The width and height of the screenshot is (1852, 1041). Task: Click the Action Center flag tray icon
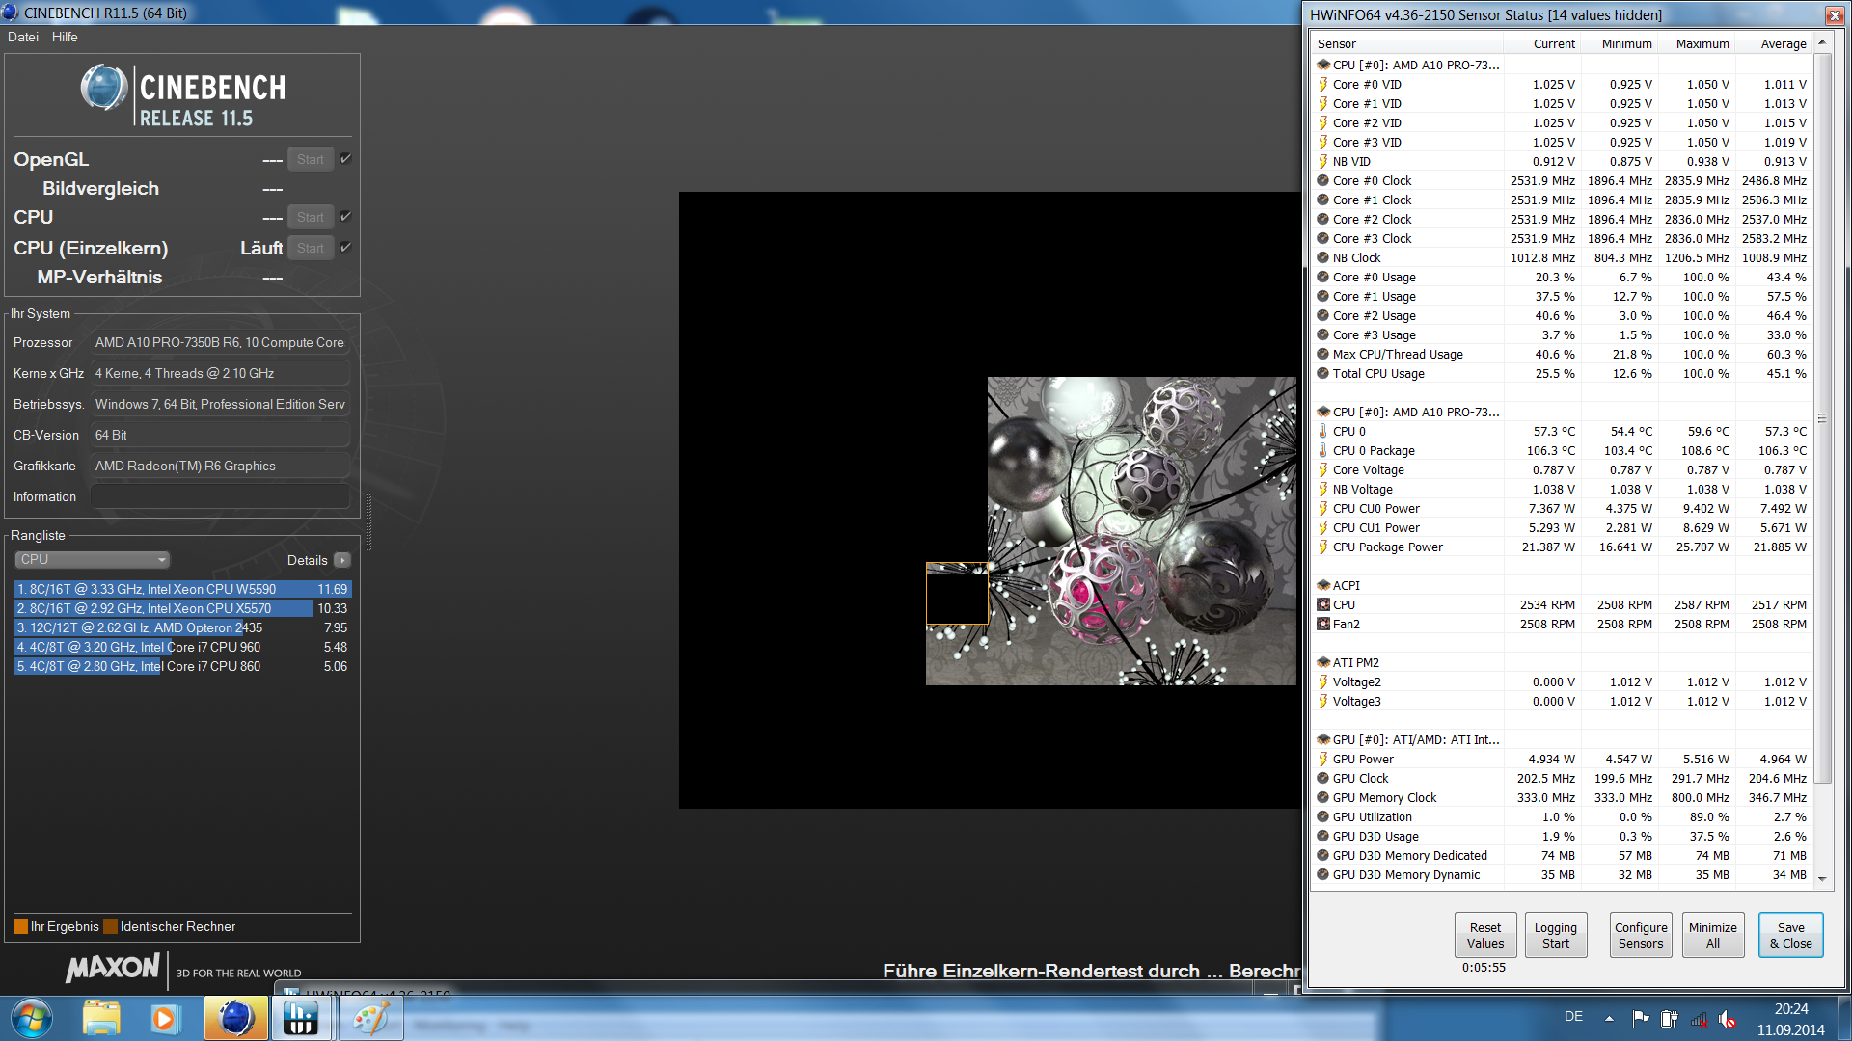(1640, 1019)
